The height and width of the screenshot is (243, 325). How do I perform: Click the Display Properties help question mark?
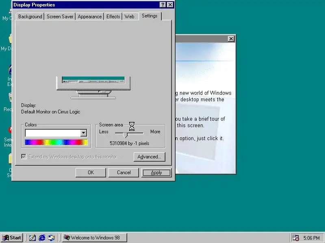pyautogui.click(x=163, y=5)
